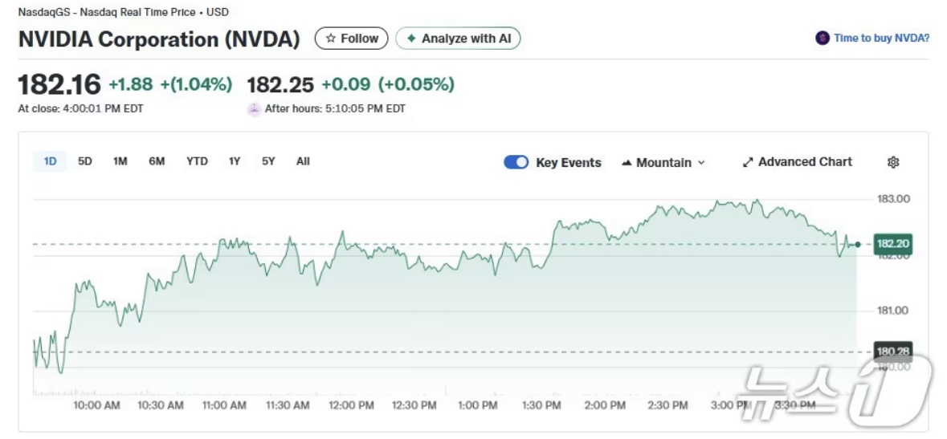Toggle the Key Events switch off
The width and height of the screenshot is (947, 439).
click(516, 162)
